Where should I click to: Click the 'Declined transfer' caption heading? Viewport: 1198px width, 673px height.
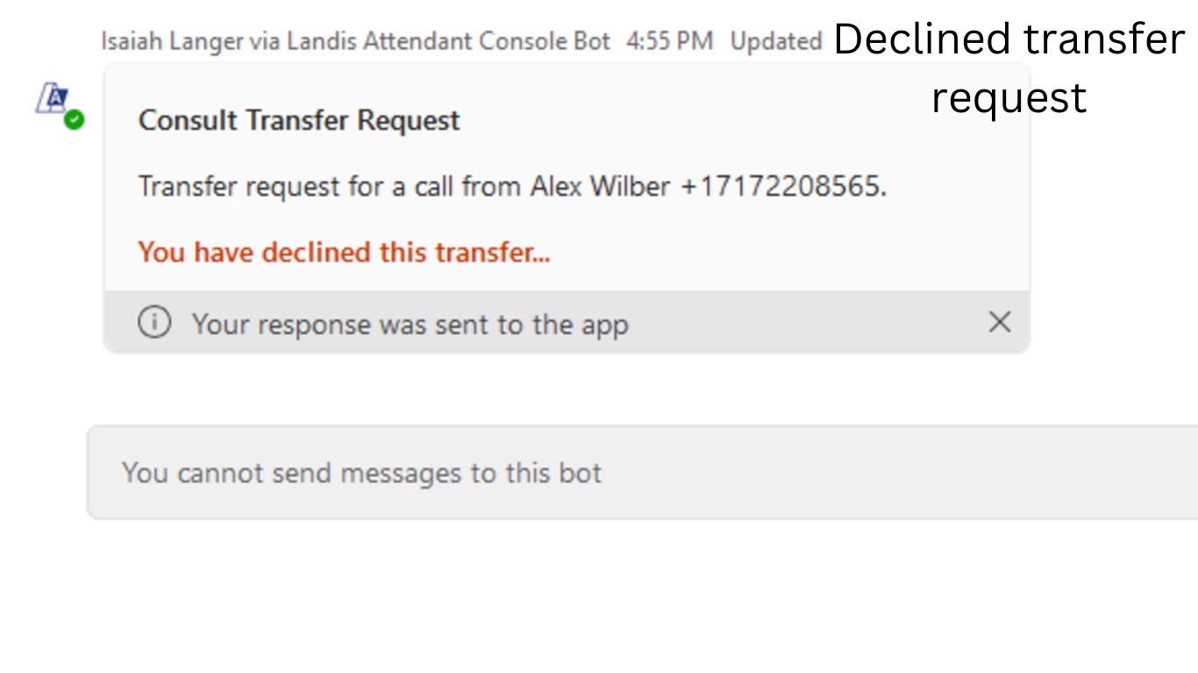coord(1009,40)
